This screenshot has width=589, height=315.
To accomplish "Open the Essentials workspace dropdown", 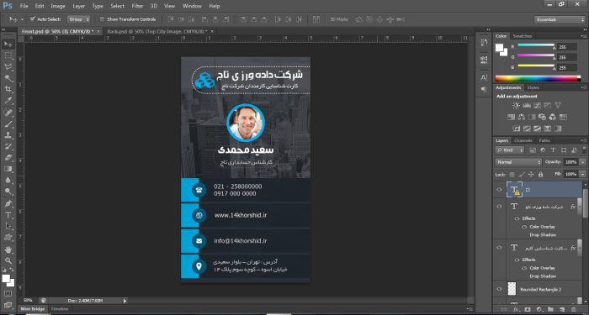I will coord(560,19).
